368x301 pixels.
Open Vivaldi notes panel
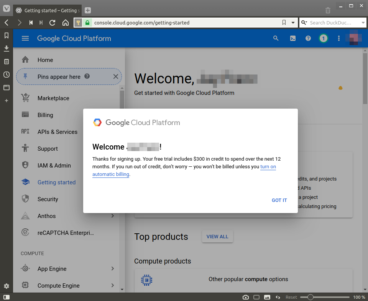click(x=7, y=62)
